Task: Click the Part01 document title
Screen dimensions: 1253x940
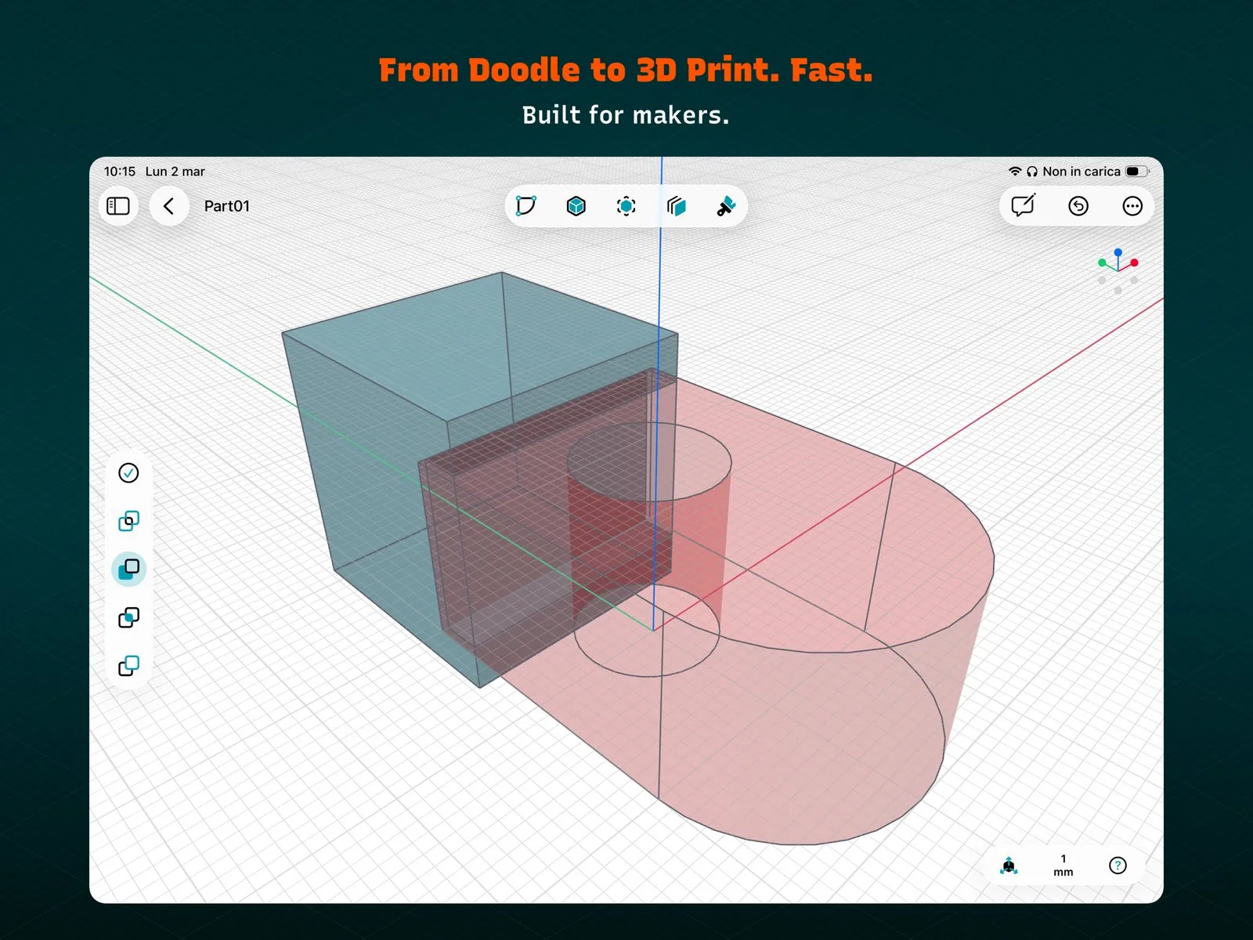Action: click(227, 206)
